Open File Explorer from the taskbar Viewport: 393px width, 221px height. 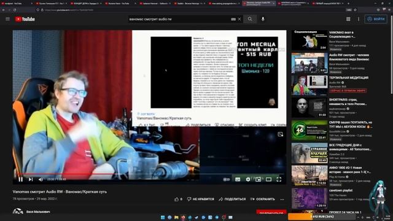click(x=176, y=217)
